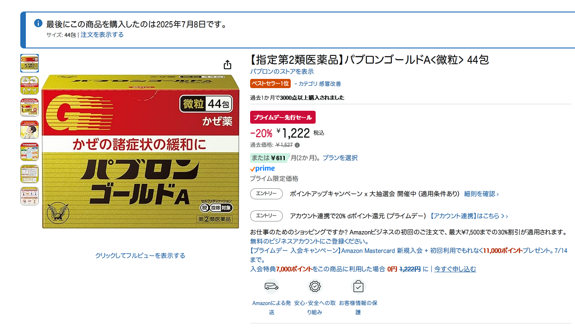The height and width of the screenshot is (329, 575).
Task: Select the second product thumbnail
Action: click(30, 85)
